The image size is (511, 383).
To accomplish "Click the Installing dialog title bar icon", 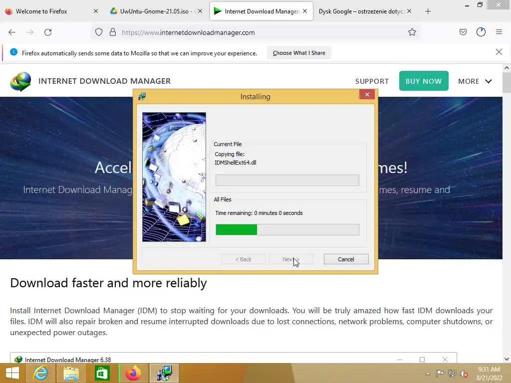I will [142, 96].
